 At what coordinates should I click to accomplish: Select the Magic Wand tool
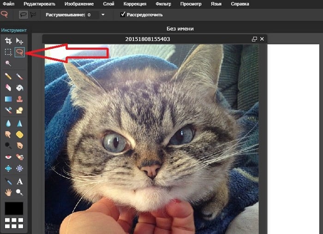coord(8,63)
